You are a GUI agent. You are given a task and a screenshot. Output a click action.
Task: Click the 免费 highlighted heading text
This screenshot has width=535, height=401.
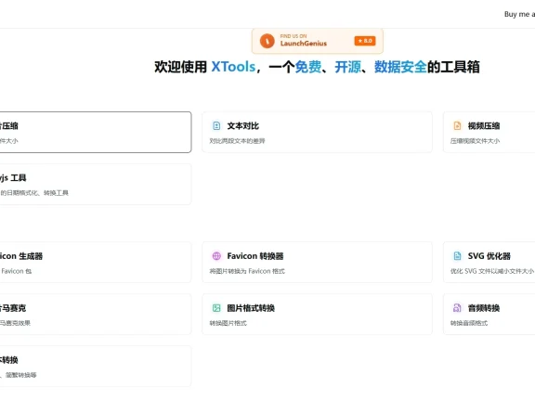click(x=308, y=67)
